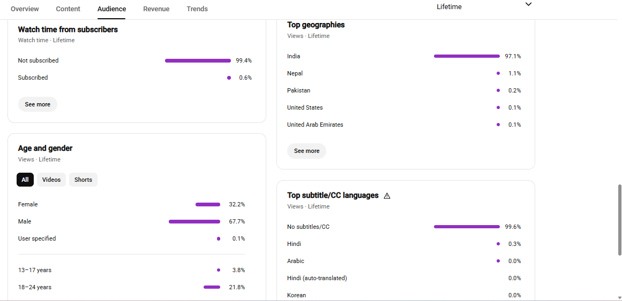This screenshot has height=301, width=622.
Task: Click the 0.3% Hindi value
Action: pos(514,244)
